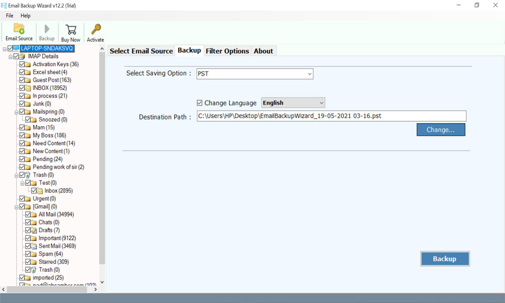
Task: Open the File menu
Action: [x=10, y=16]
